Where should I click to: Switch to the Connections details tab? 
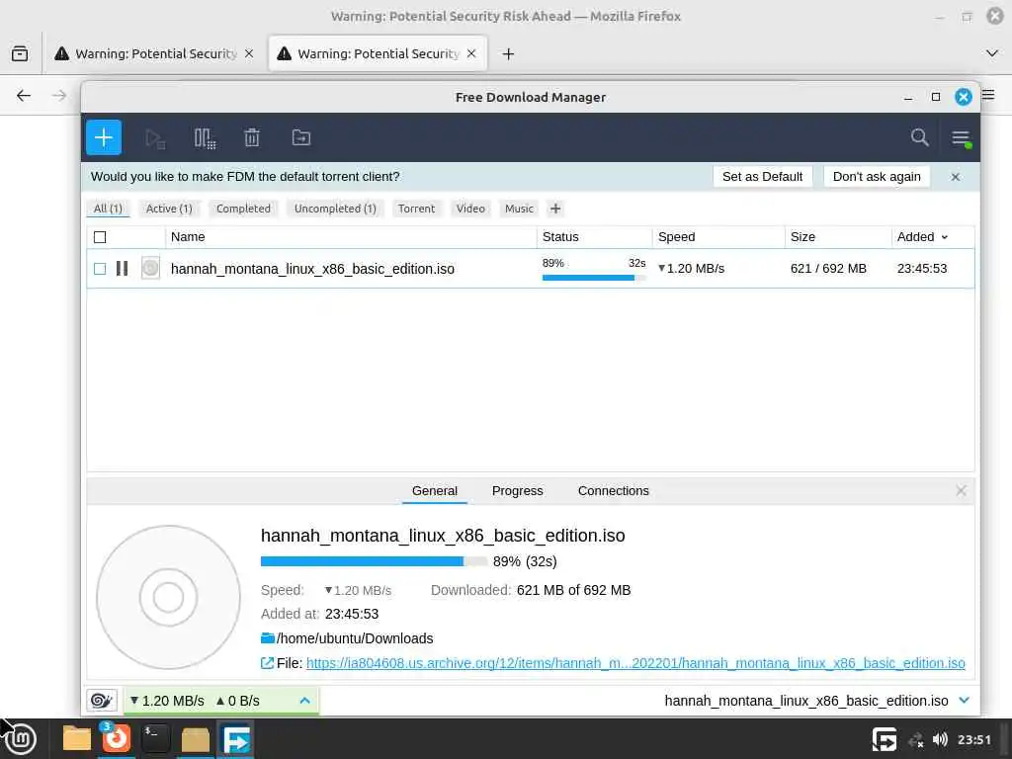tap(613, 491)
